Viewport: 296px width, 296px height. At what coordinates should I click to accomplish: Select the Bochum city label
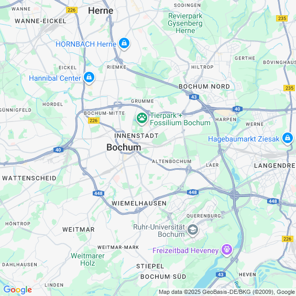[x=124, y=147]
